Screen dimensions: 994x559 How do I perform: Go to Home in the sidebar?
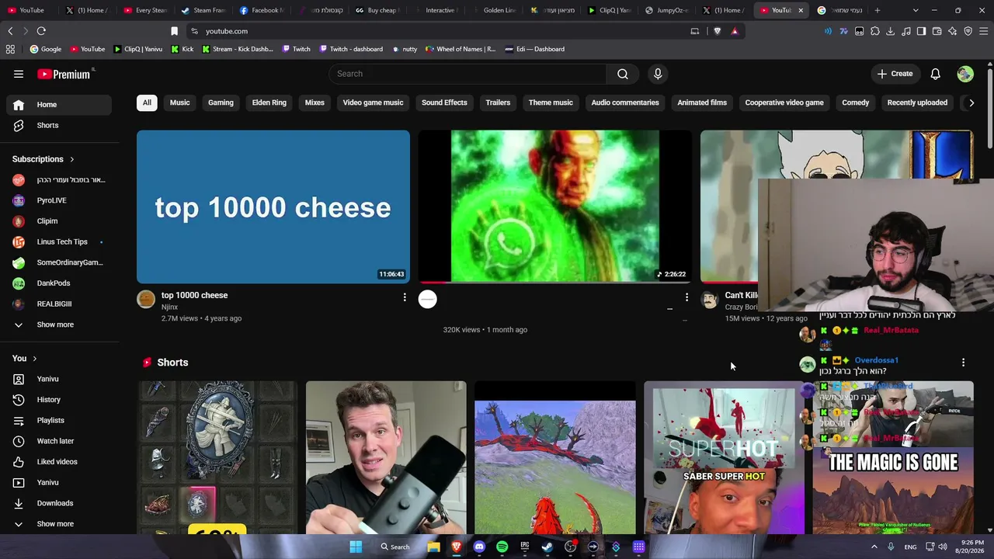[59, 105]
